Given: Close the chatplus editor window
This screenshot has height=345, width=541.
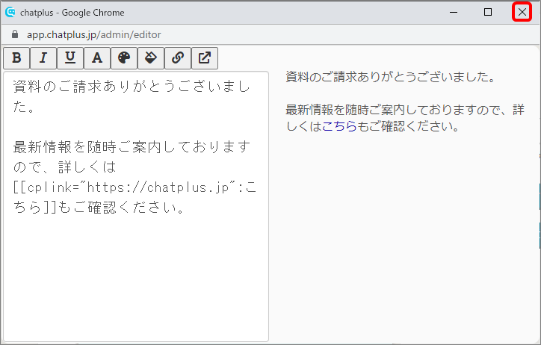Looking at the screenshot, I should [x=522, y=12].
